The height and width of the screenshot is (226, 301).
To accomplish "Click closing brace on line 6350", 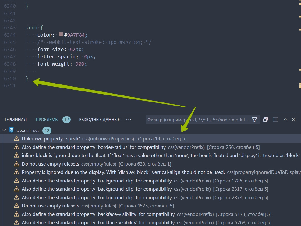I will (x=27, y=78).
